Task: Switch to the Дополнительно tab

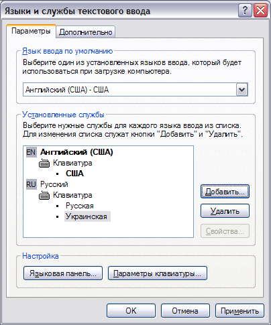Action: (x=86, y=32)
